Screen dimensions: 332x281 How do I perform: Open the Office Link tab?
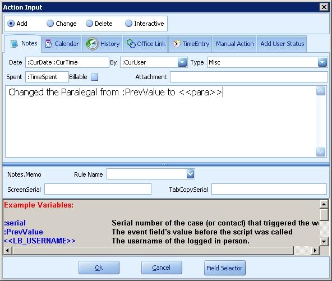click(146, 44)
